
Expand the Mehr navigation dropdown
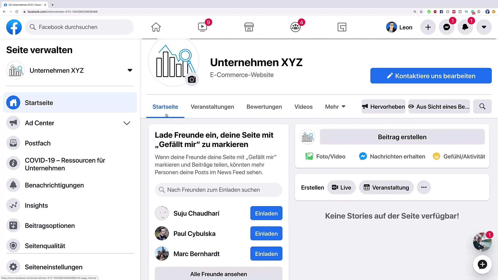pyautogui.click(x=335, y=106)
